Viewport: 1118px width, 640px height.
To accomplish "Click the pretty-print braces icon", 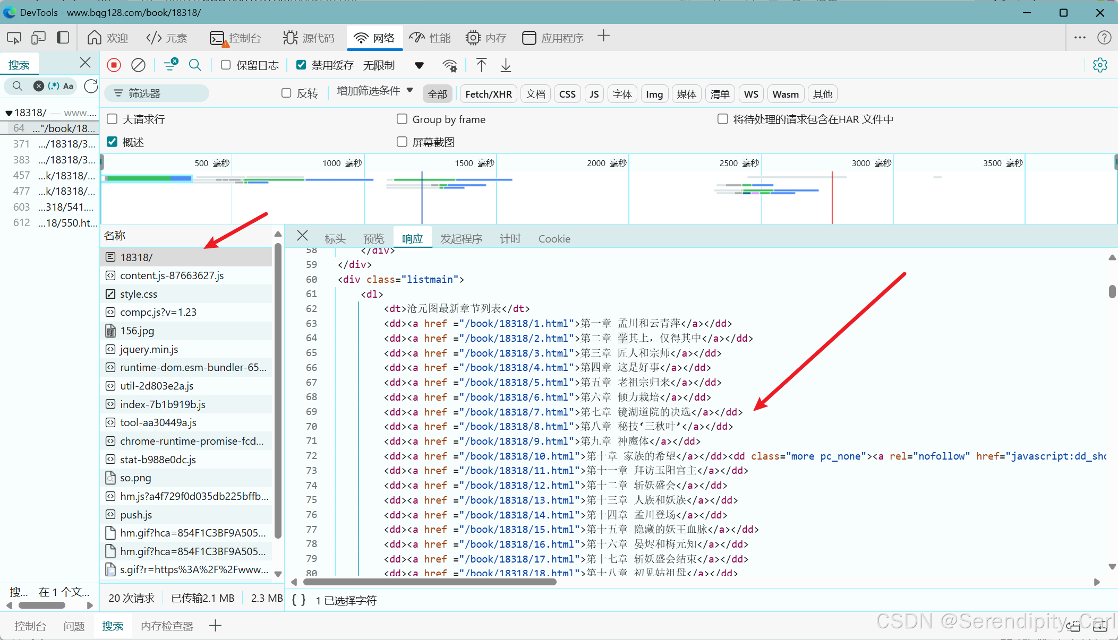I will pos(299,600).
